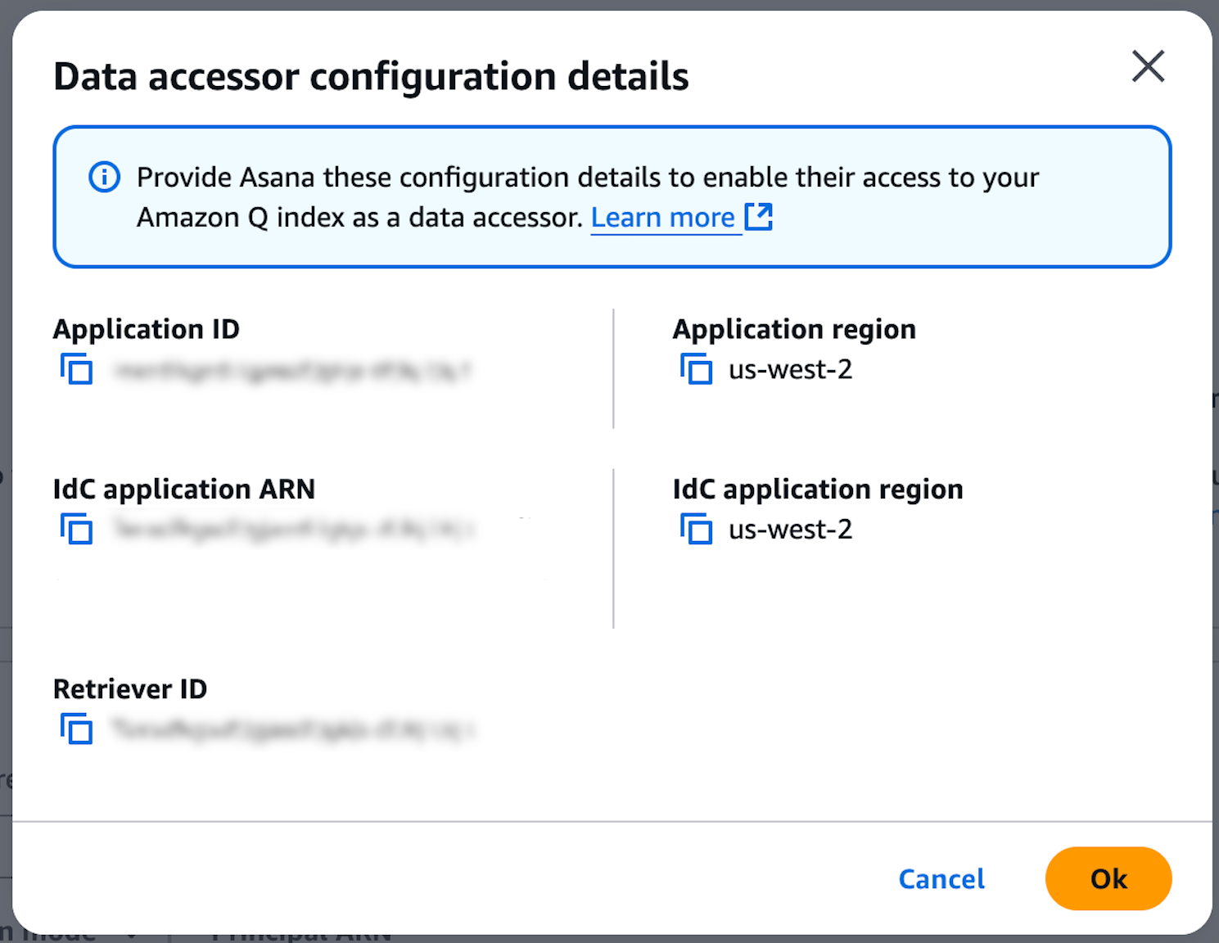Copy the Application ID value
Image resolution: width=1219 pixels, height=943 pixels.
(76, 369)
